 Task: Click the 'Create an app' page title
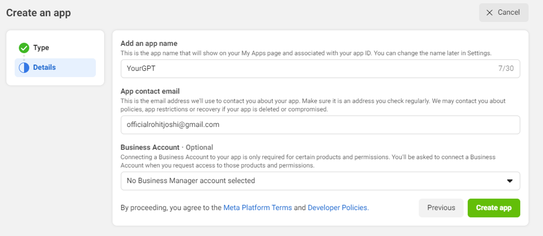pos(39,13)
